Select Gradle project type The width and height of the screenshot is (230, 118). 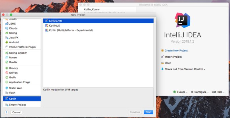pos(22,62)
